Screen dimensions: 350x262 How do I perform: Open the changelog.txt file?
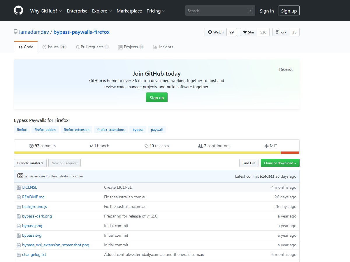(x=34, y=254)
